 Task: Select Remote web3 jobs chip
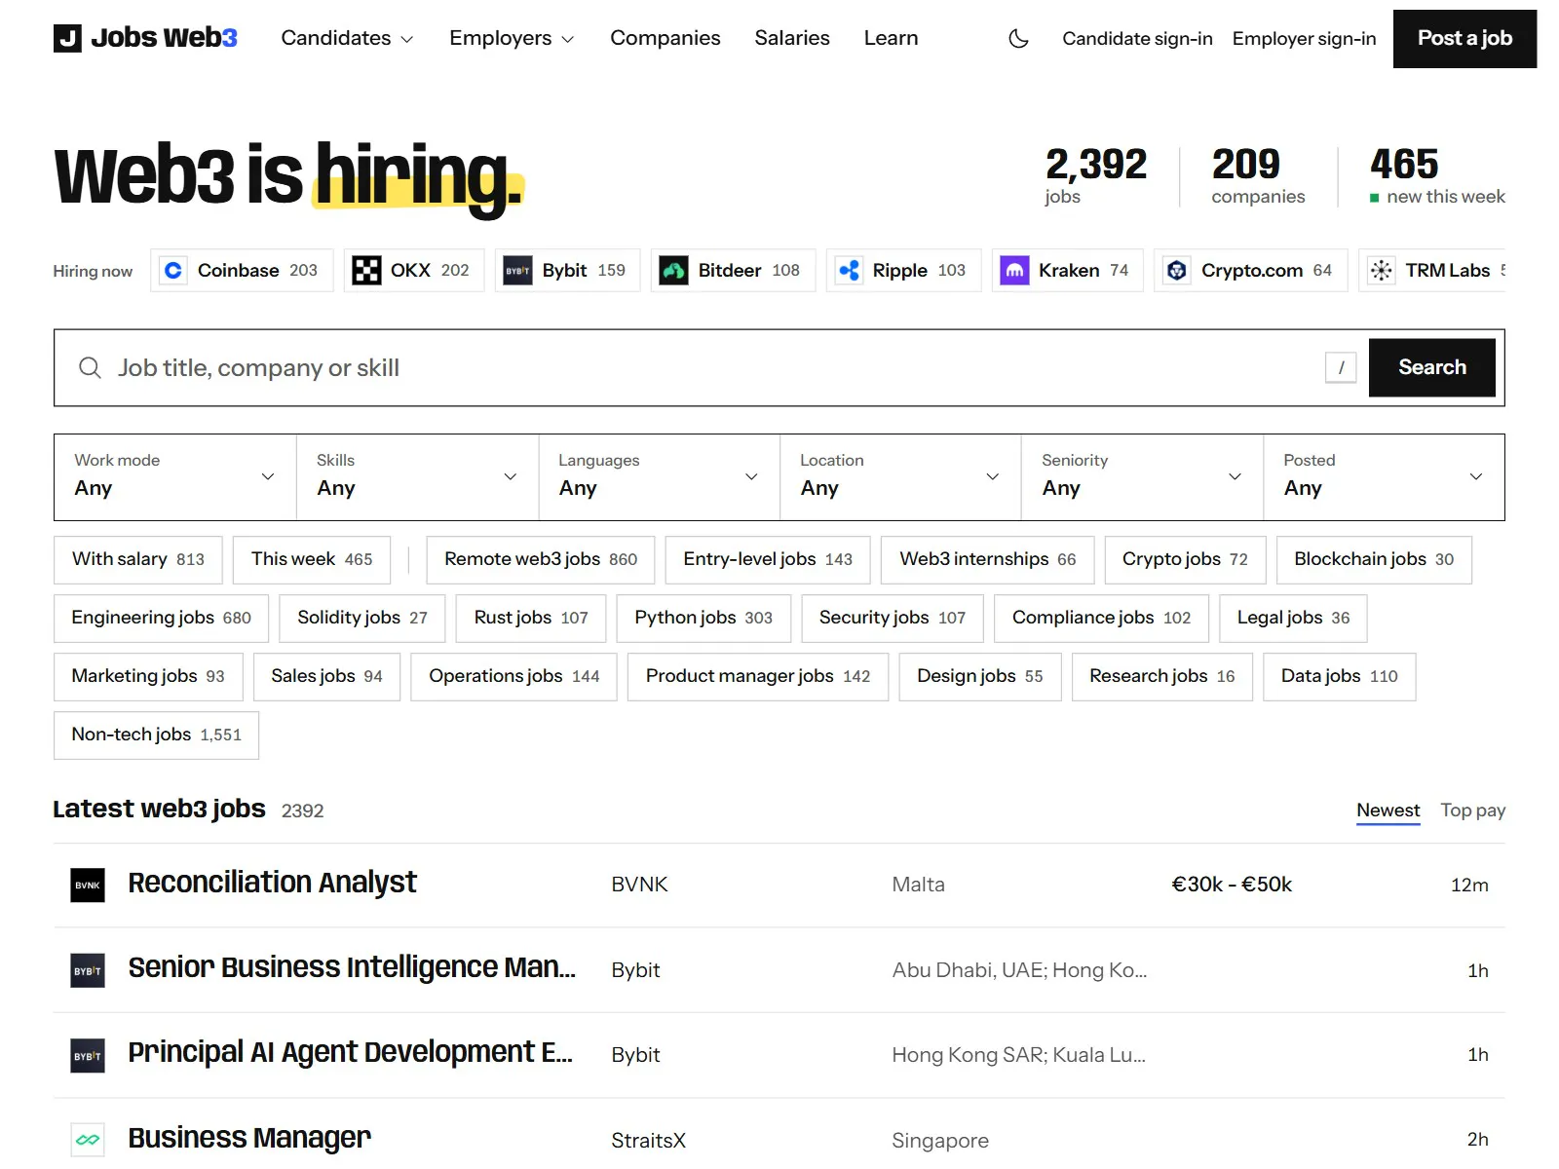pyautogui.click(x=541, y=559)
